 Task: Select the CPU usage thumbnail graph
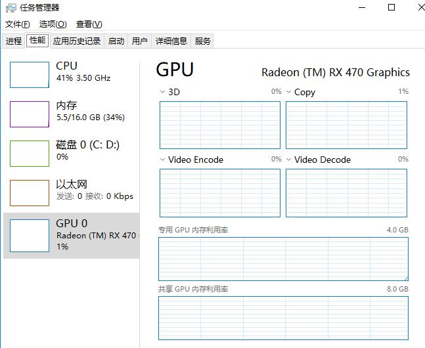pyautogui.click(x=30, y=75)
